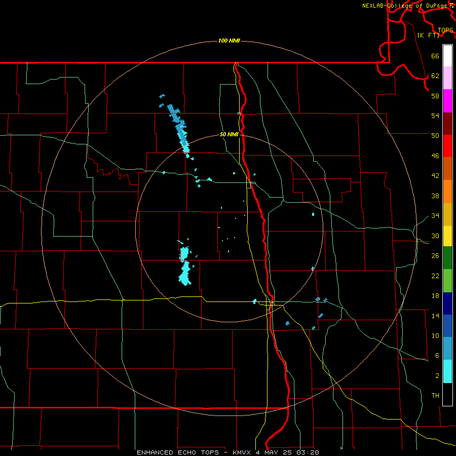Click the 26 legend value
This screenshot has height=456, width=456.
tap(435, 256)
